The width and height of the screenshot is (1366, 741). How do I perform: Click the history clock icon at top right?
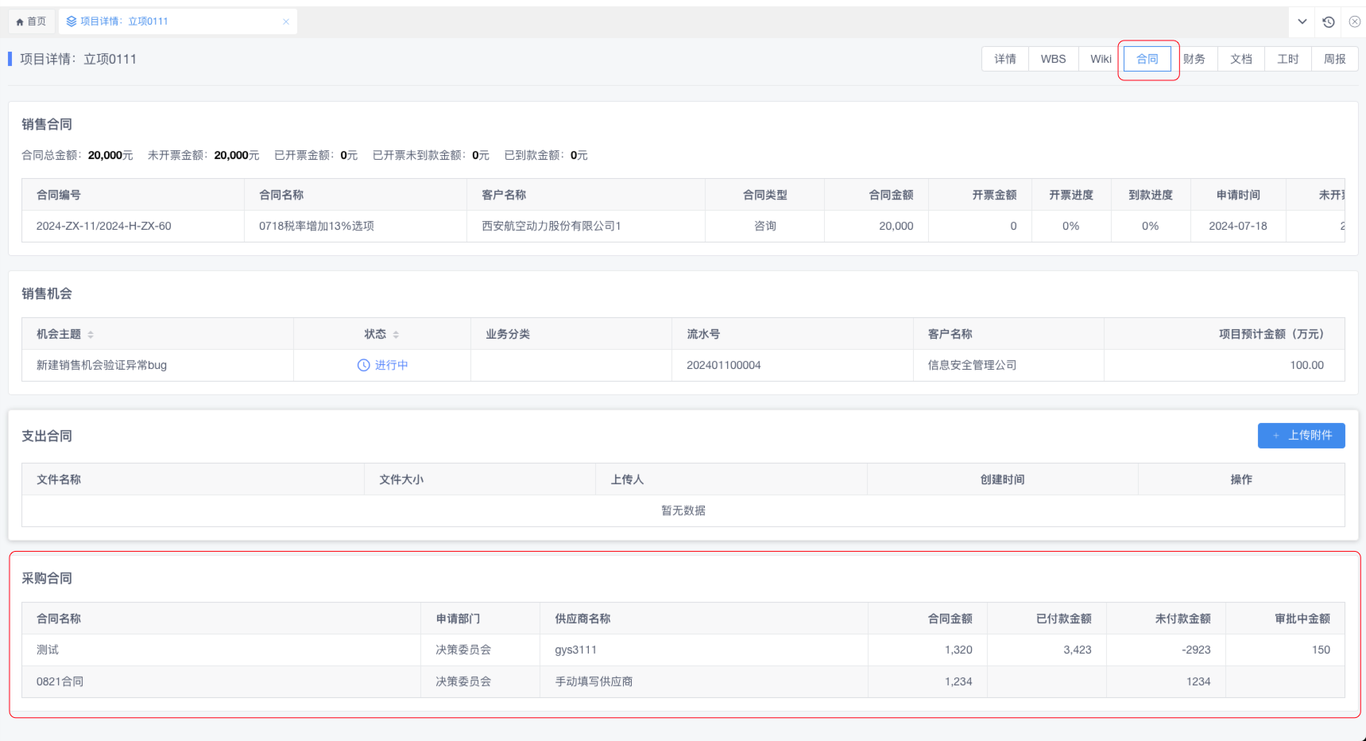1329,21
